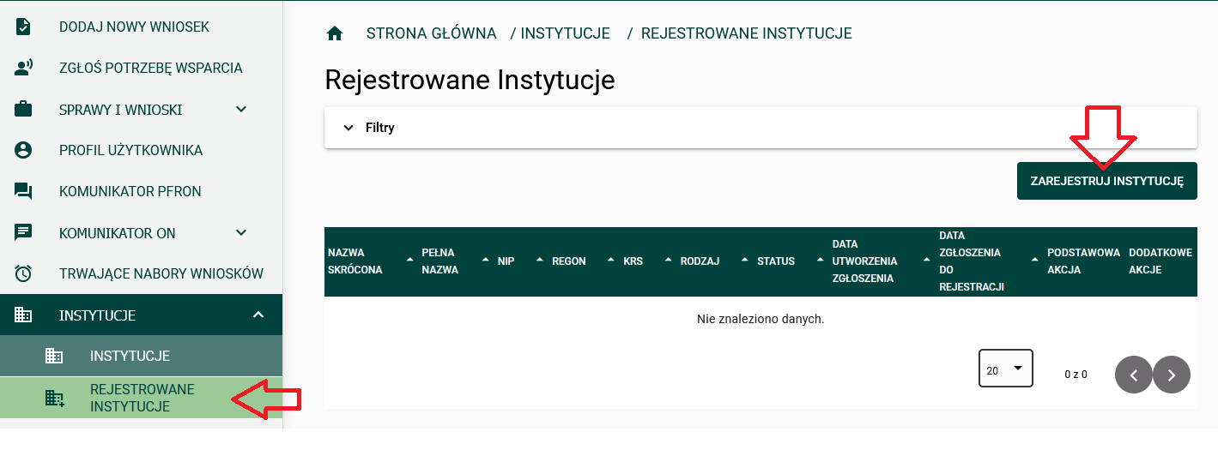
Task: Click the Podstawowa akcja column header
Action: [x=1083, y=261]
